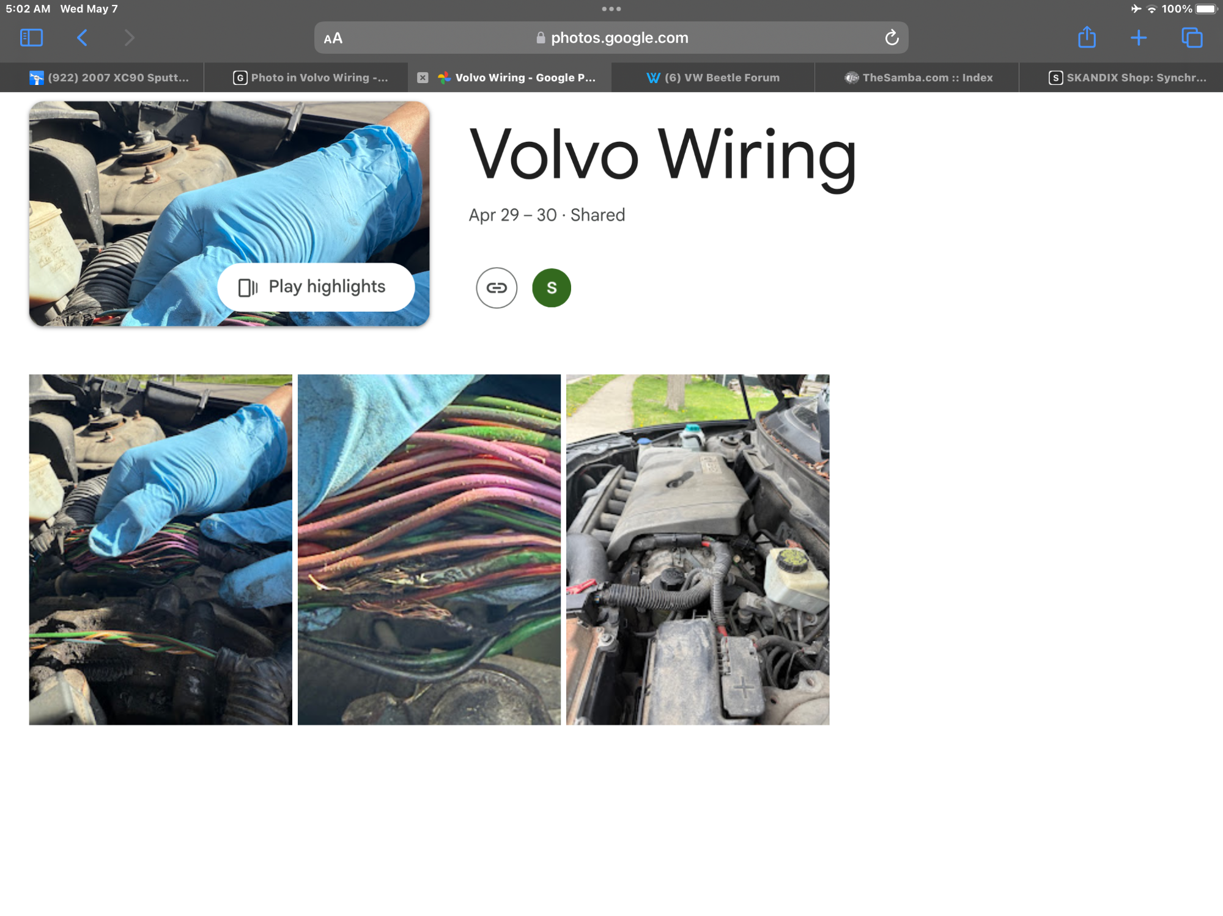Open the green S user avatar
Image resolution: width=1223 pixels, height=916 pixels.
point(551,288)
